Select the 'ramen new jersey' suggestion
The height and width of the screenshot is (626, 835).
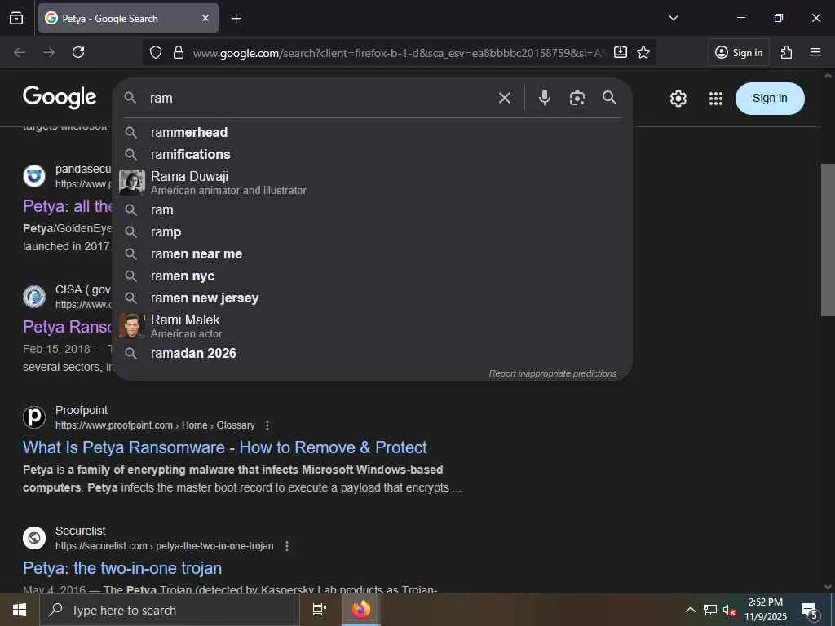[372, 298]
